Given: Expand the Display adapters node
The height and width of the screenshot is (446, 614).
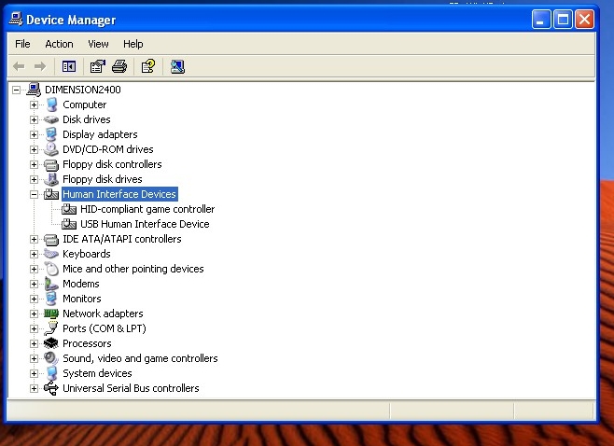Looking at the screenshot, I should (35, 134).
